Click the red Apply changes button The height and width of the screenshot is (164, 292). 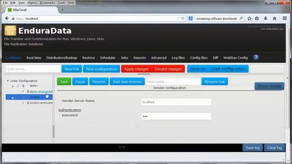136,69
